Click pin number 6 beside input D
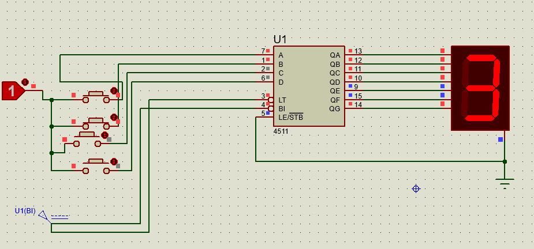This screenshot has width=534, height=249. (x=263, y=78)
